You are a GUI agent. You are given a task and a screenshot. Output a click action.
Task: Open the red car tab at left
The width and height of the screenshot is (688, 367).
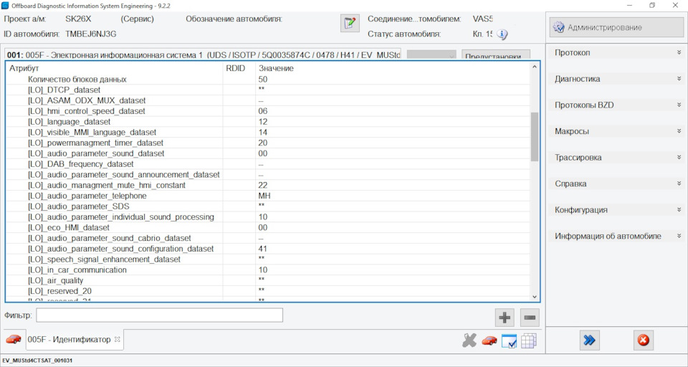(14, 339)
